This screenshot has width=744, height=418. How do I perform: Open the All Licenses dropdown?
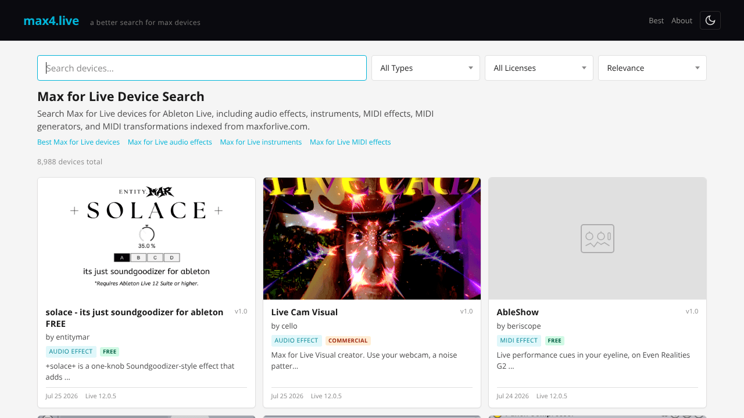539,68
